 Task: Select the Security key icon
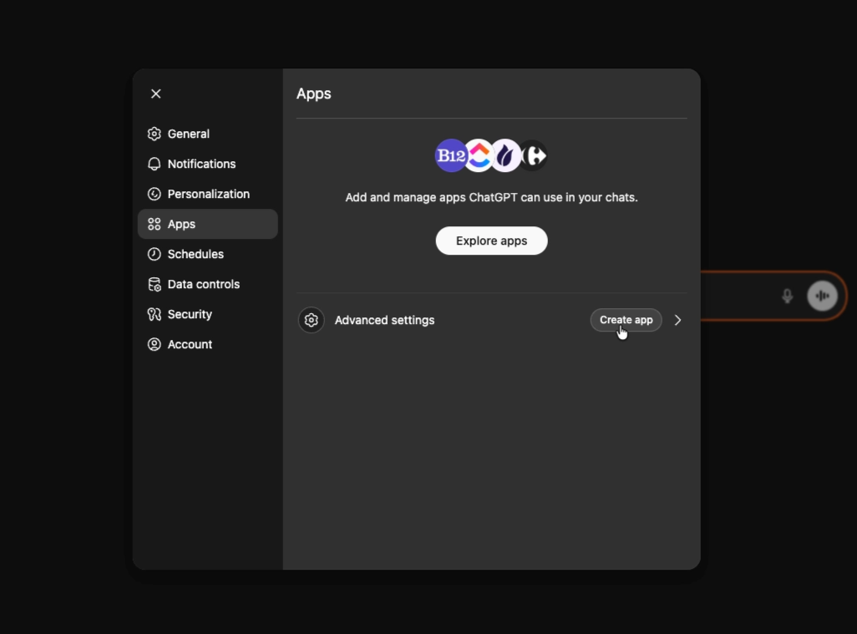(155, 314)
